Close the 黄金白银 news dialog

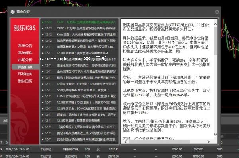coord(217,12)
